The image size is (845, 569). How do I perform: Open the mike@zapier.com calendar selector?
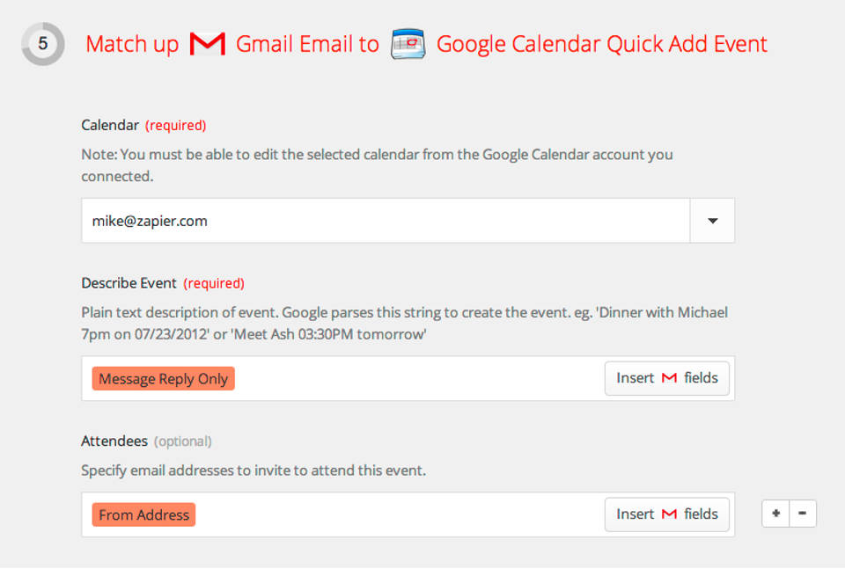[x=386, y=221]
